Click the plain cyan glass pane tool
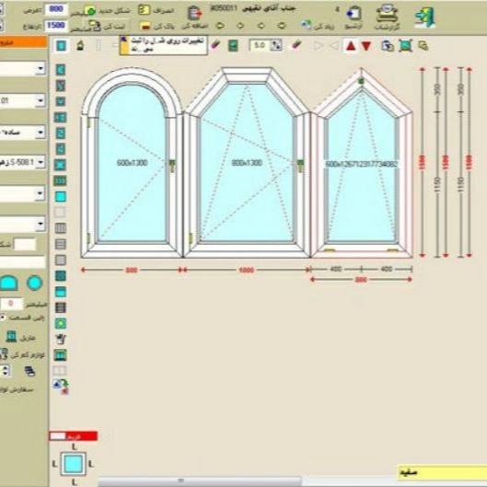The height and width of the screenshot is (487, 487). 61,197
